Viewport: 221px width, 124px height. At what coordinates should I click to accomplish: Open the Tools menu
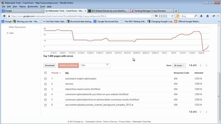coord(42,7)
